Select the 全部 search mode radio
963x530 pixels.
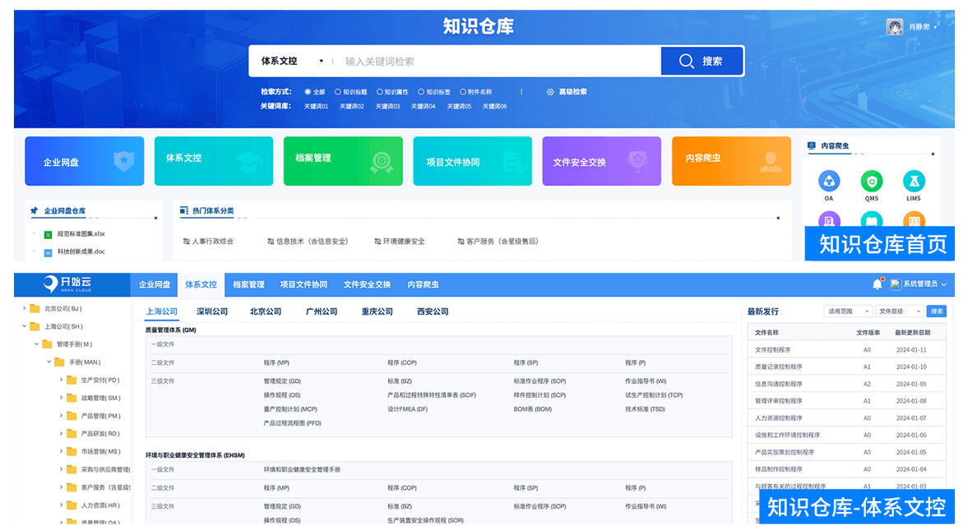point(308,92)
